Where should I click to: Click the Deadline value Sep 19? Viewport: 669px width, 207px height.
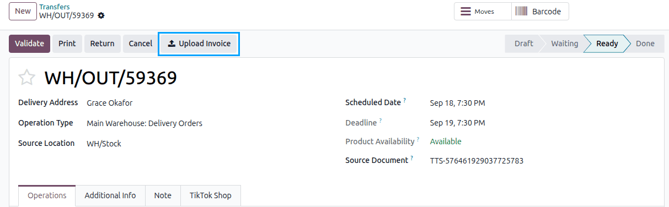457,123
